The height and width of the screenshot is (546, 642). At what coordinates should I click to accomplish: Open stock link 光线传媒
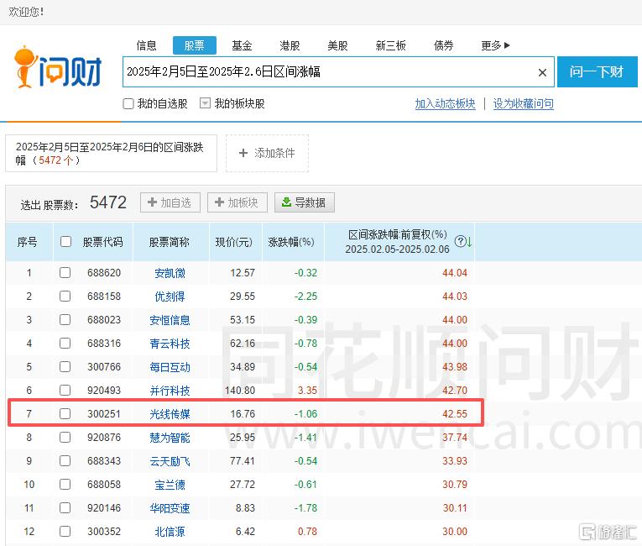click(170, 414)
